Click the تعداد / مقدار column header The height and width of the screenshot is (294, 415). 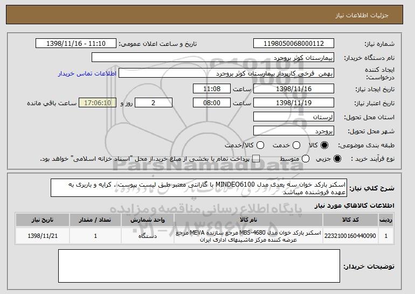[x=95, y=220]
